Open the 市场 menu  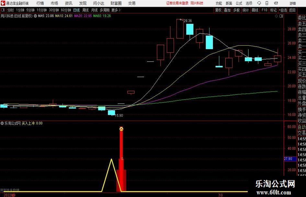[54, 3]
